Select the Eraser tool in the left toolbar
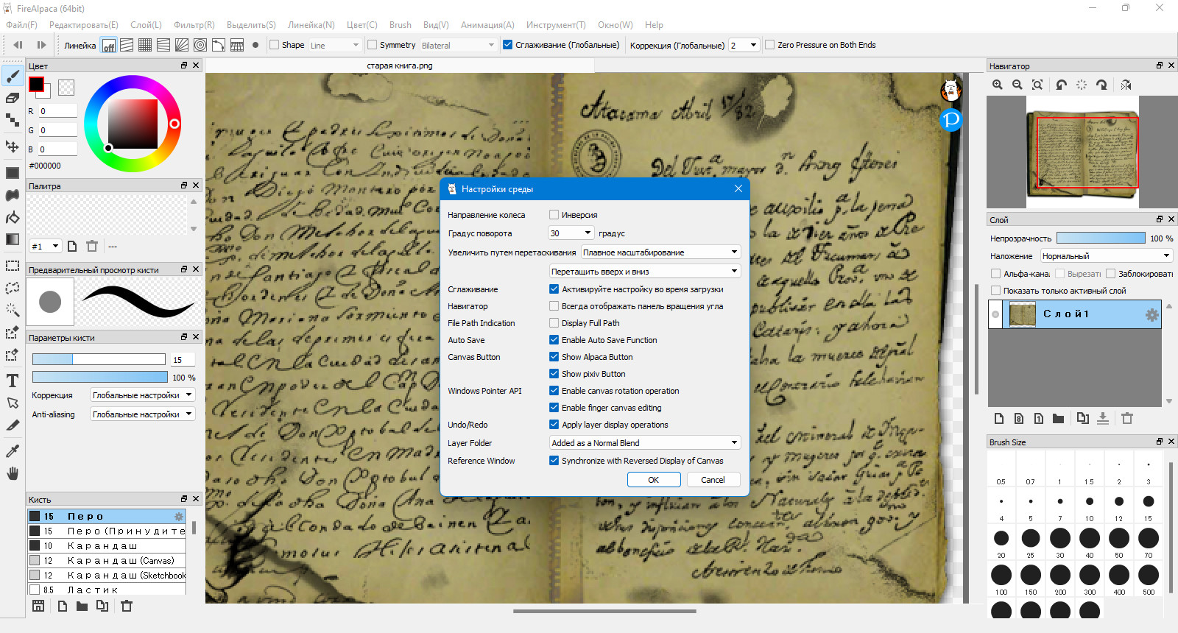This screenshot has width=1178, height=633. coord(13,98)
